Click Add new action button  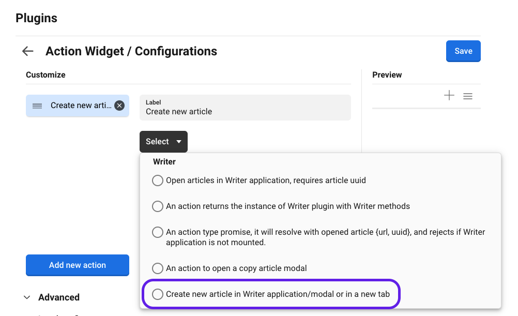(78, 265)
